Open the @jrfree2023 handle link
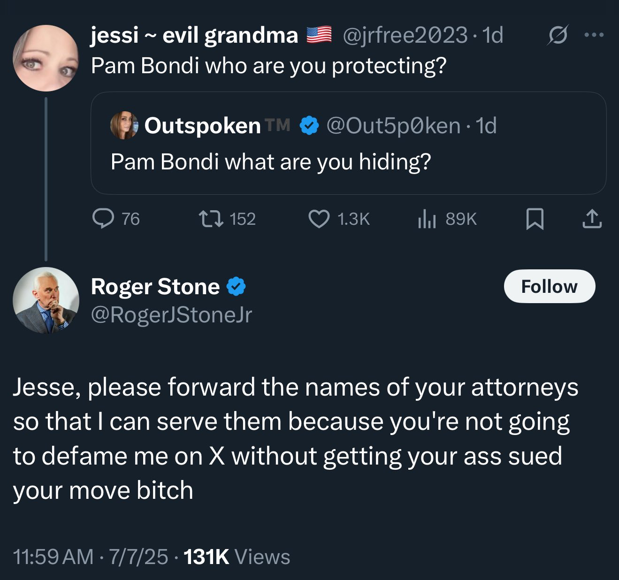 405,35
